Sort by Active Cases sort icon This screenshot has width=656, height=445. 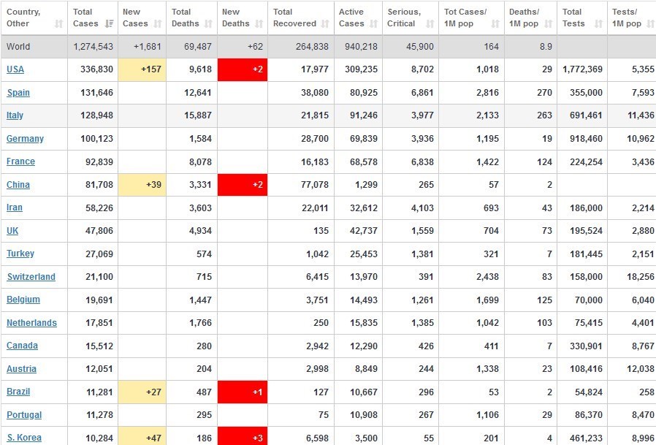(x=373, y=24)
